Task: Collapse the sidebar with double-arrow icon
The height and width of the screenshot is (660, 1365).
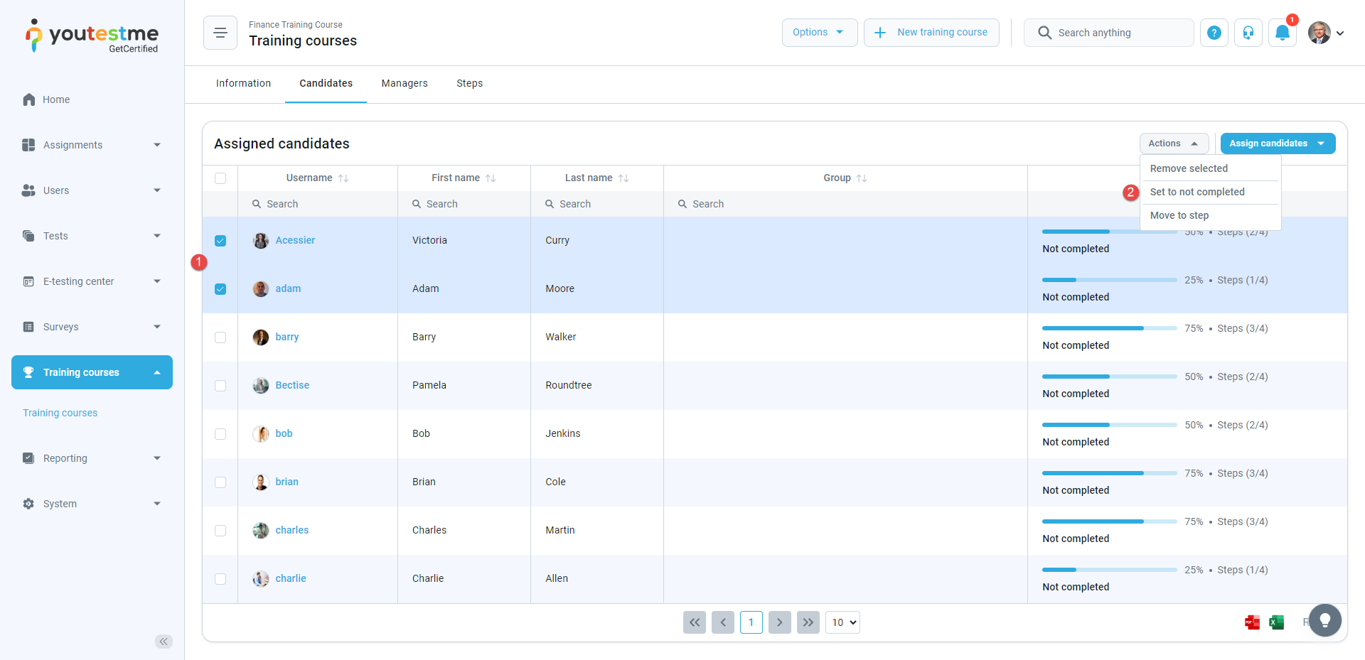Action: 164,642
